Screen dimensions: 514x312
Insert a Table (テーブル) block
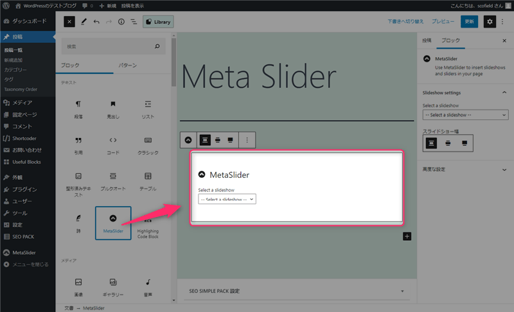pyautogui.click(x=148, y=182)
